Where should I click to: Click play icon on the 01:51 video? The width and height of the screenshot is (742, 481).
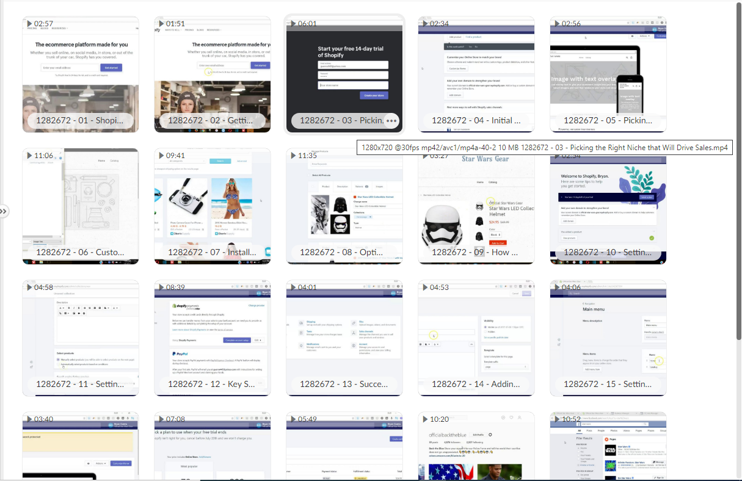pyautogui.click(x=161, y=24)
